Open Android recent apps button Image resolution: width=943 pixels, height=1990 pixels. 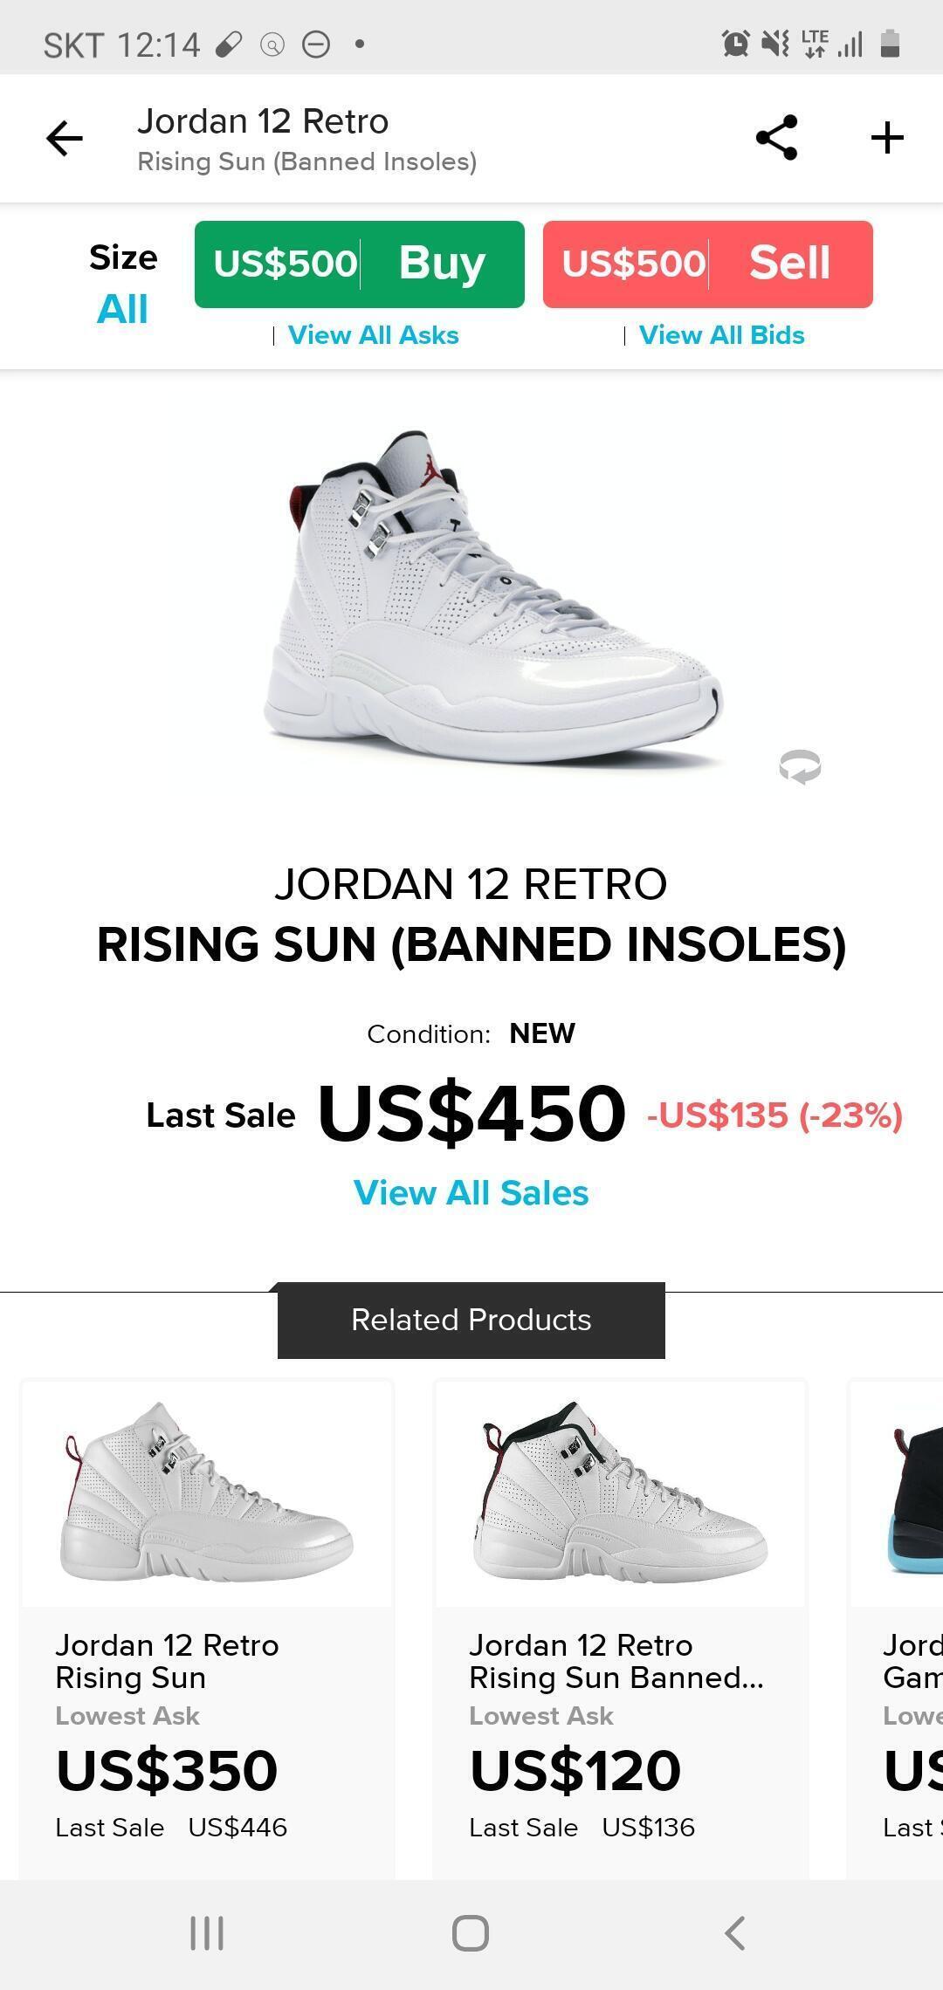coord(207,1932)
